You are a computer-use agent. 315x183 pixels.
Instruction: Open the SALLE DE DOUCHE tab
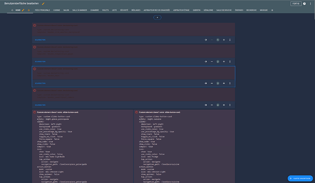[x=224, y=10]
